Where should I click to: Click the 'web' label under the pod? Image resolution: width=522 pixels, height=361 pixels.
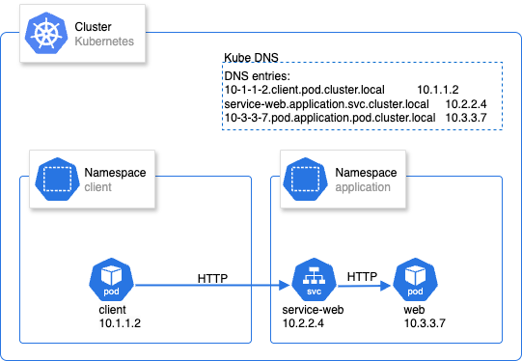tap(414, 310)
